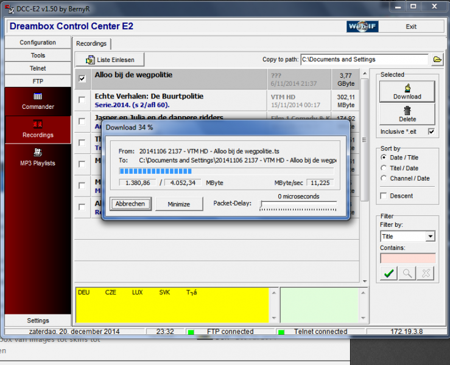This screenshot has width=450, height=365.
Task: Adjust the Packet-Delay slider
Action: tap(262, 204)
